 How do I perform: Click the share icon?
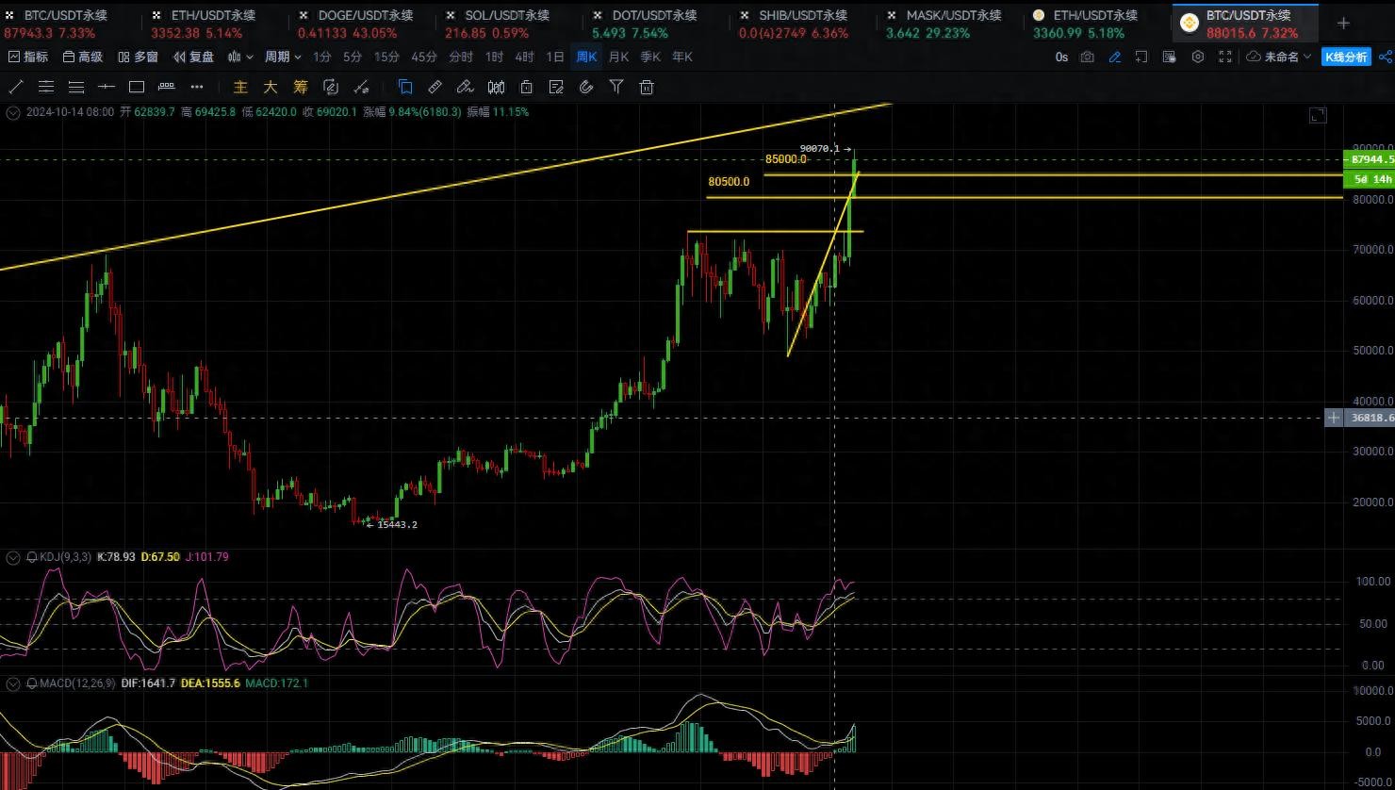click(1385, 58)
